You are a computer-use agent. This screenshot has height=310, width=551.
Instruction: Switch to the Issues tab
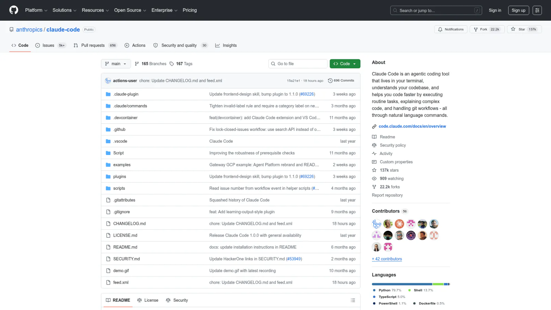[50, 45]
